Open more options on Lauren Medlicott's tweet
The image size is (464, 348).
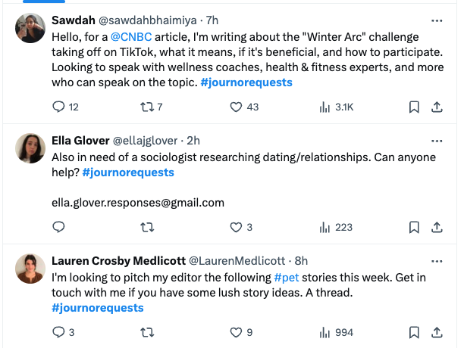pyautogui.click(x=437, y=261)
